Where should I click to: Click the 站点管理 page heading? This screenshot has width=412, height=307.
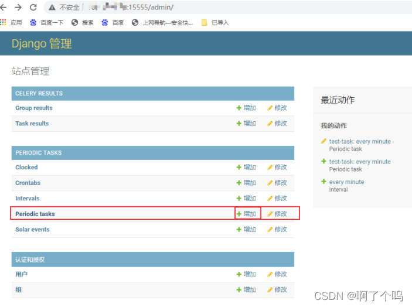30,71
